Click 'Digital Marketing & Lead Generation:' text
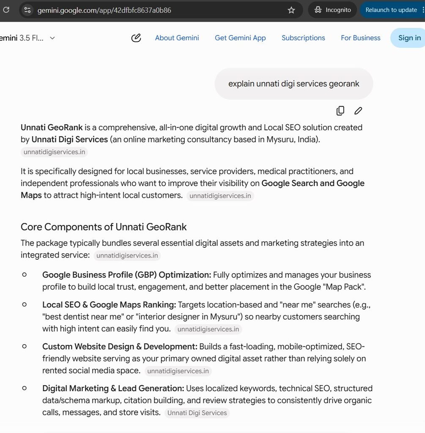 click(x=113, y=388)
